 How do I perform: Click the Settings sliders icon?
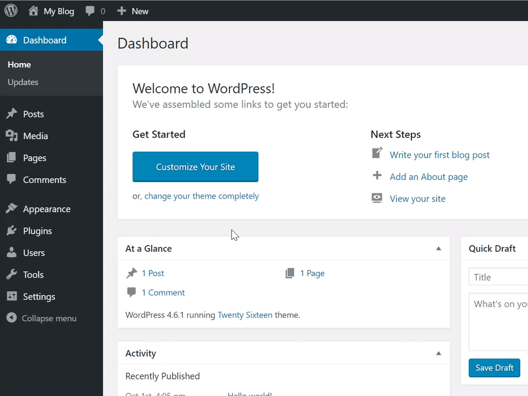click(x=12, y=296)
